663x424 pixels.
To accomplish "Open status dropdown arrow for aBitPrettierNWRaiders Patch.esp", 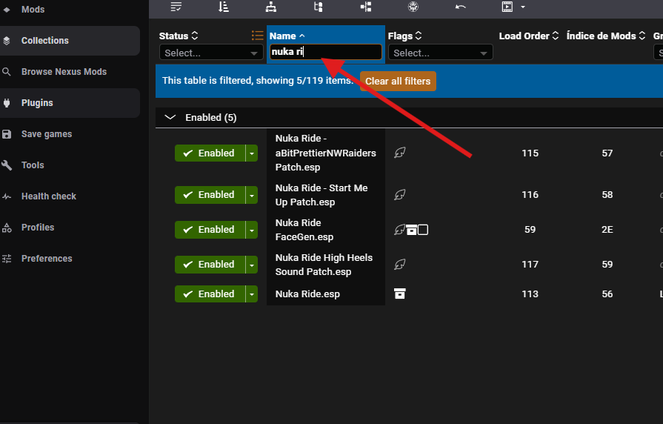I will [252, 153].
